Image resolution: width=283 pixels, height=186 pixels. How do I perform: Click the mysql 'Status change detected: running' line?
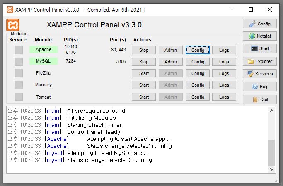(x=109, y=160)
